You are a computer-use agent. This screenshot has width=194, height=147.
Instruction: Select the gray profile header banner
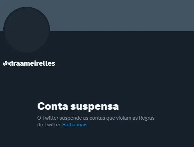97,15
